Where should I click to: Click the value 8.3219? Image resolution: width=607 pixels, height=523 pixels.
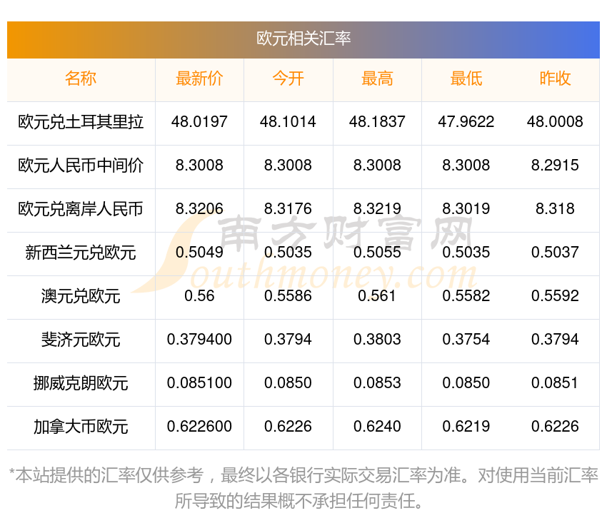tap(377, 209)
